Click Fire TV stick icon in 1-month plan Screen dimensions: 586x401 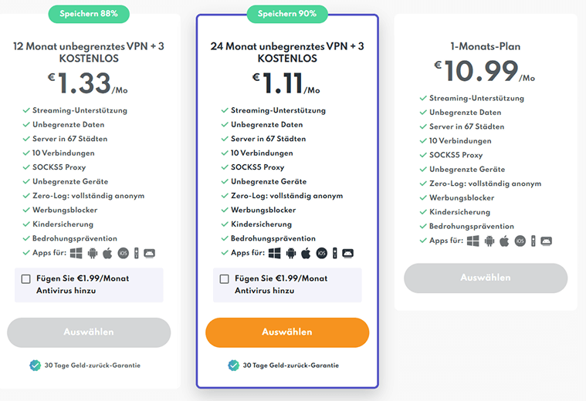(x=533, y=241)
